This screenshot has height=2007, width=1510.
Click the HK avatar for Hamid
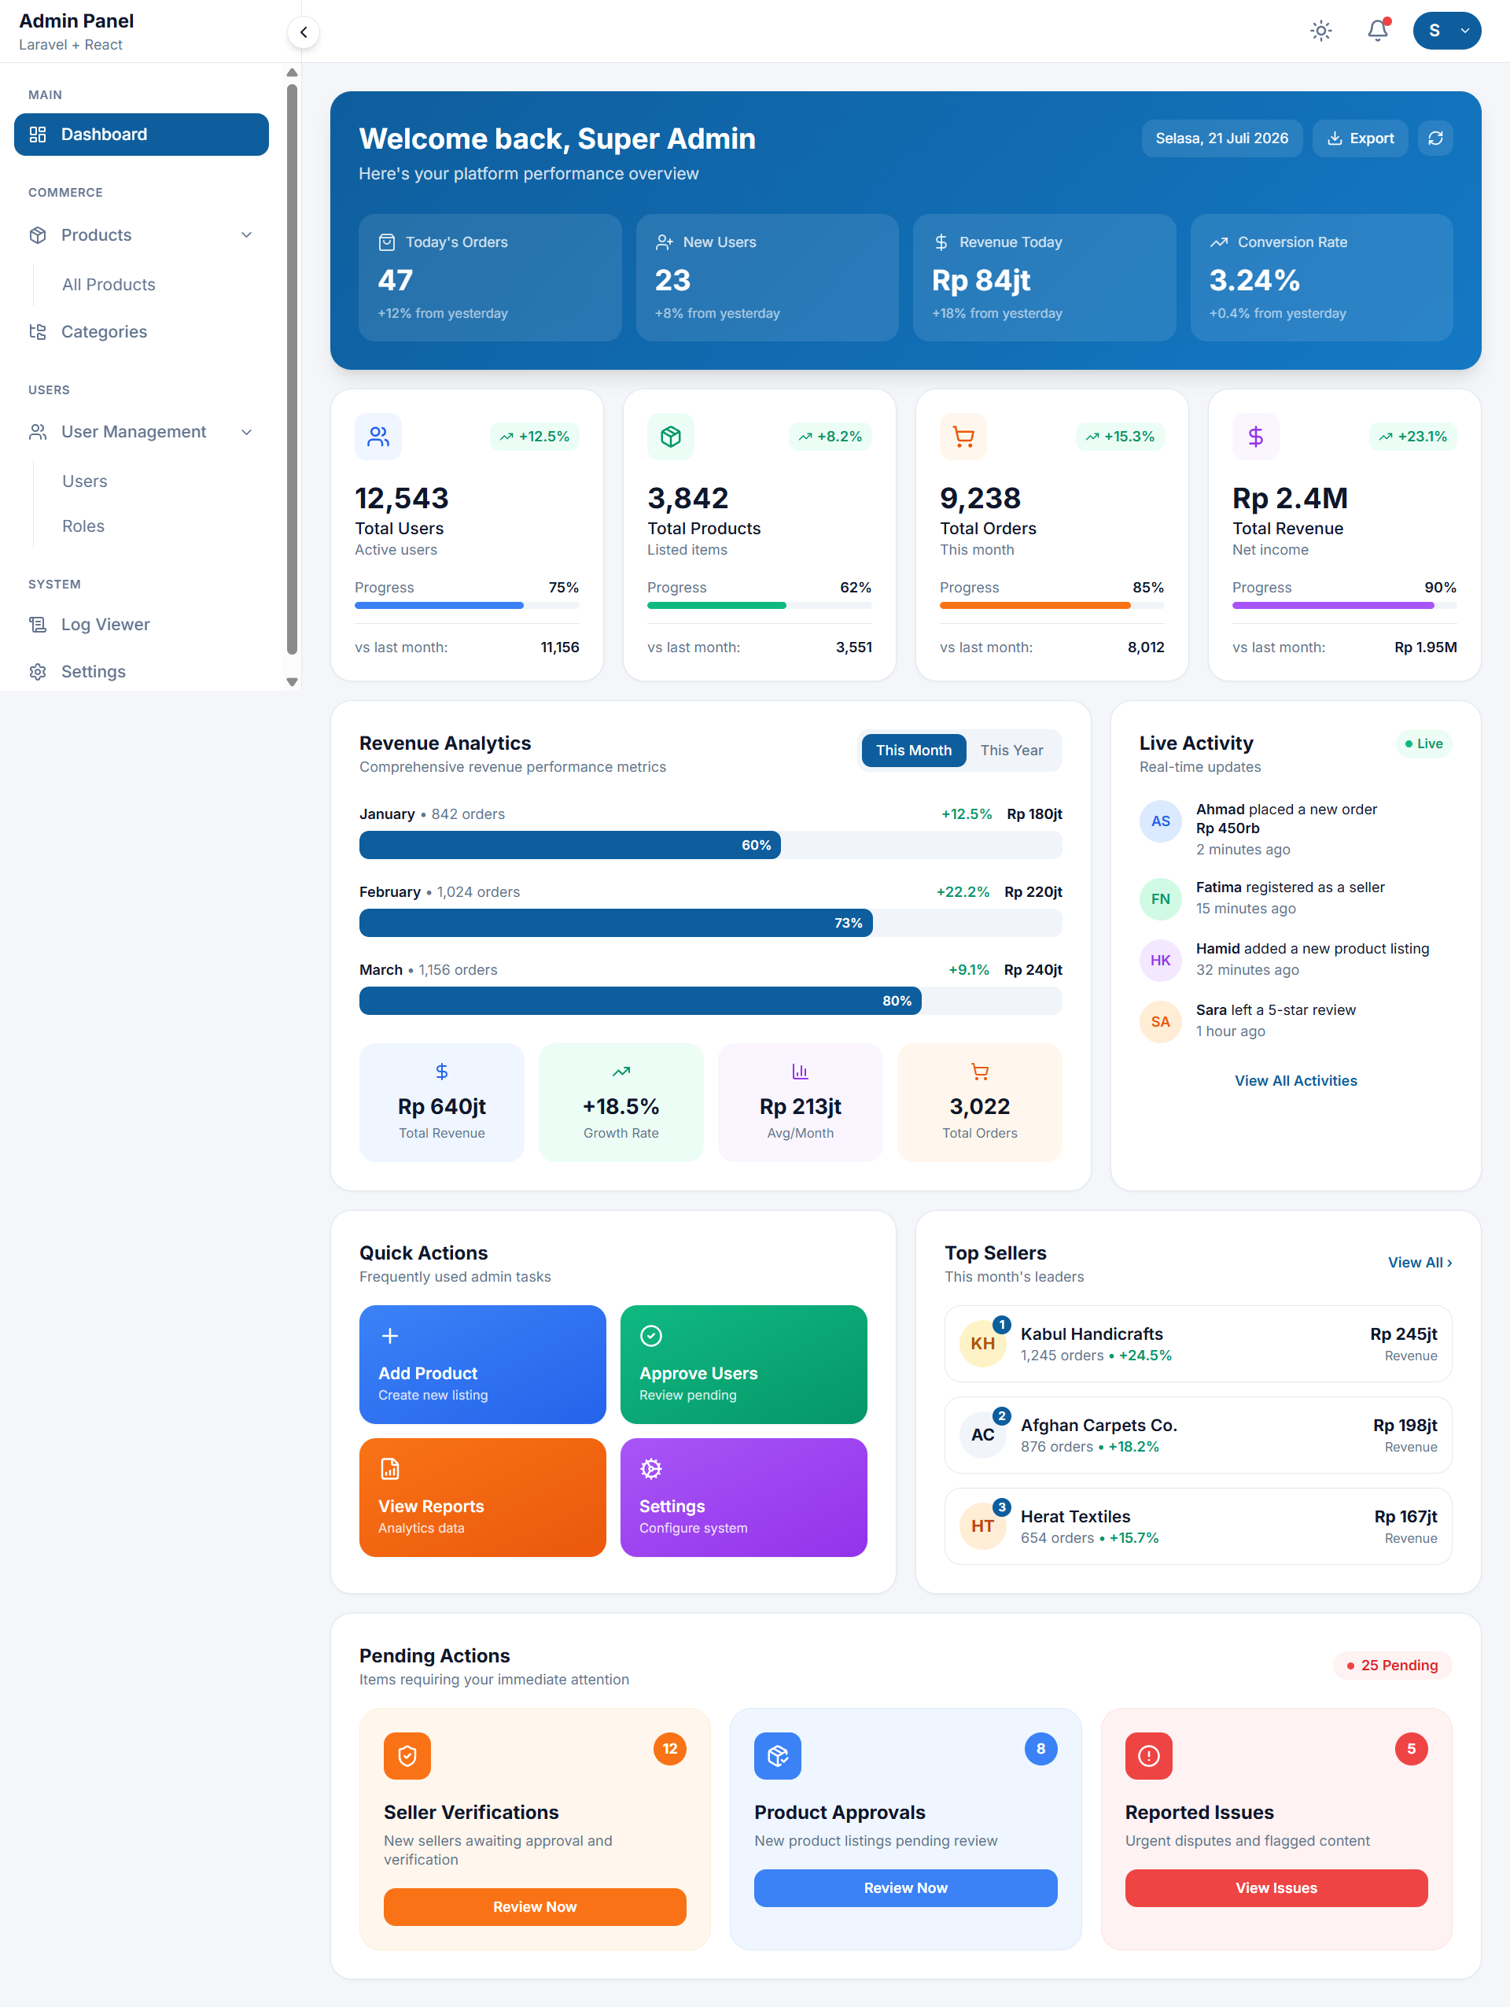click(x=1160, y=961)
